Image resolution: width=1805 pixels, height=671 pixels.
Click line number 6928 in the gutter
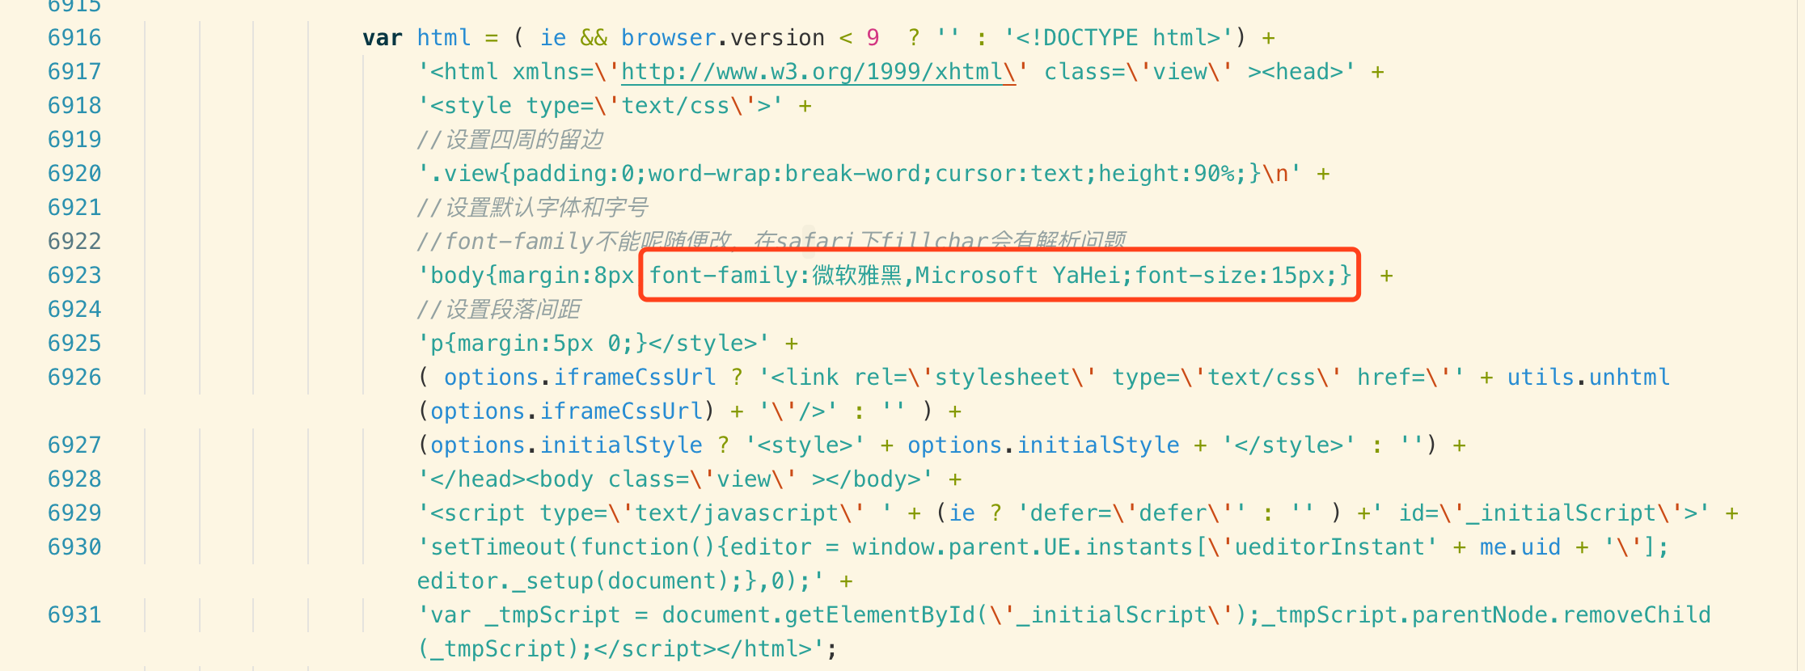pos(74,479)
